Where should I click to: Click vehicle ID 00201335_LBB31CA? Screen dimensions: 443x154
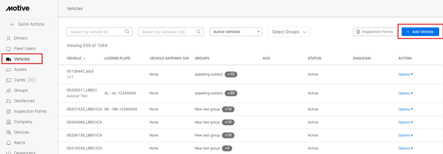pyautogui.click(x=84, y=109)
